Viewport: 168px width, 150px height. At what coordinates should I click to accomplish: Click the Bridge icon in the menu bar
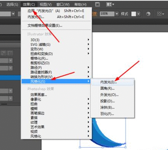point(98,5)
